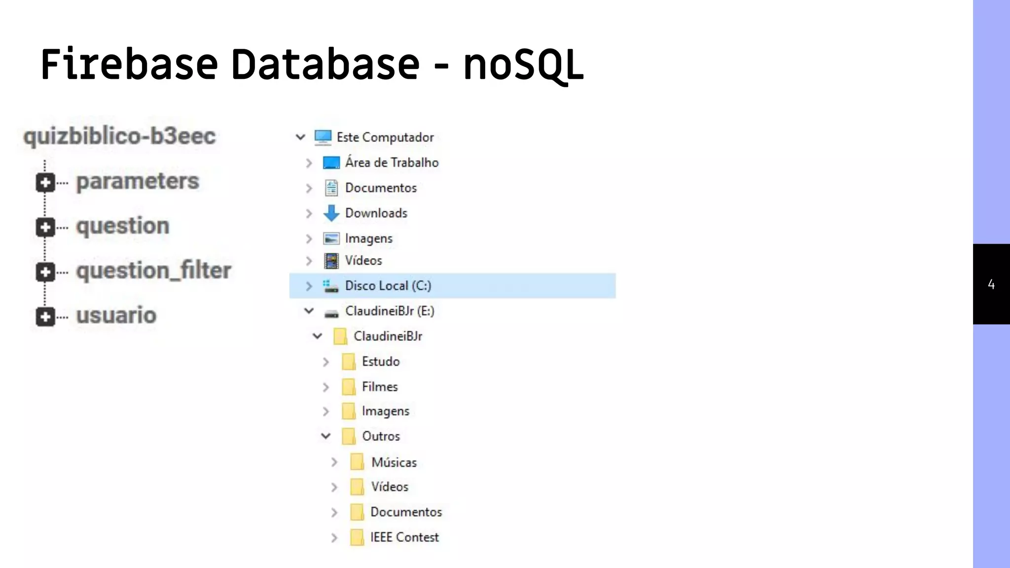This screenshot has width=1010, height=568.
Task: Click the Músicas folder icon
Action: [357, 462]
